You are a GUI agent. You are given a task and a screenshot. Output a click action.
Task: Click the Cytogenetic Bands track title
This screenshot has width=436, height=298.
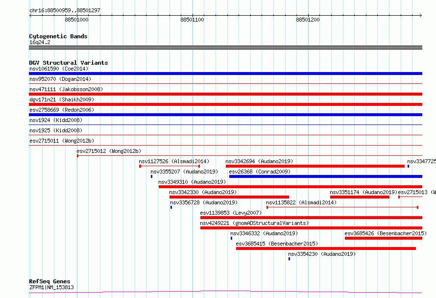[58, 36]
